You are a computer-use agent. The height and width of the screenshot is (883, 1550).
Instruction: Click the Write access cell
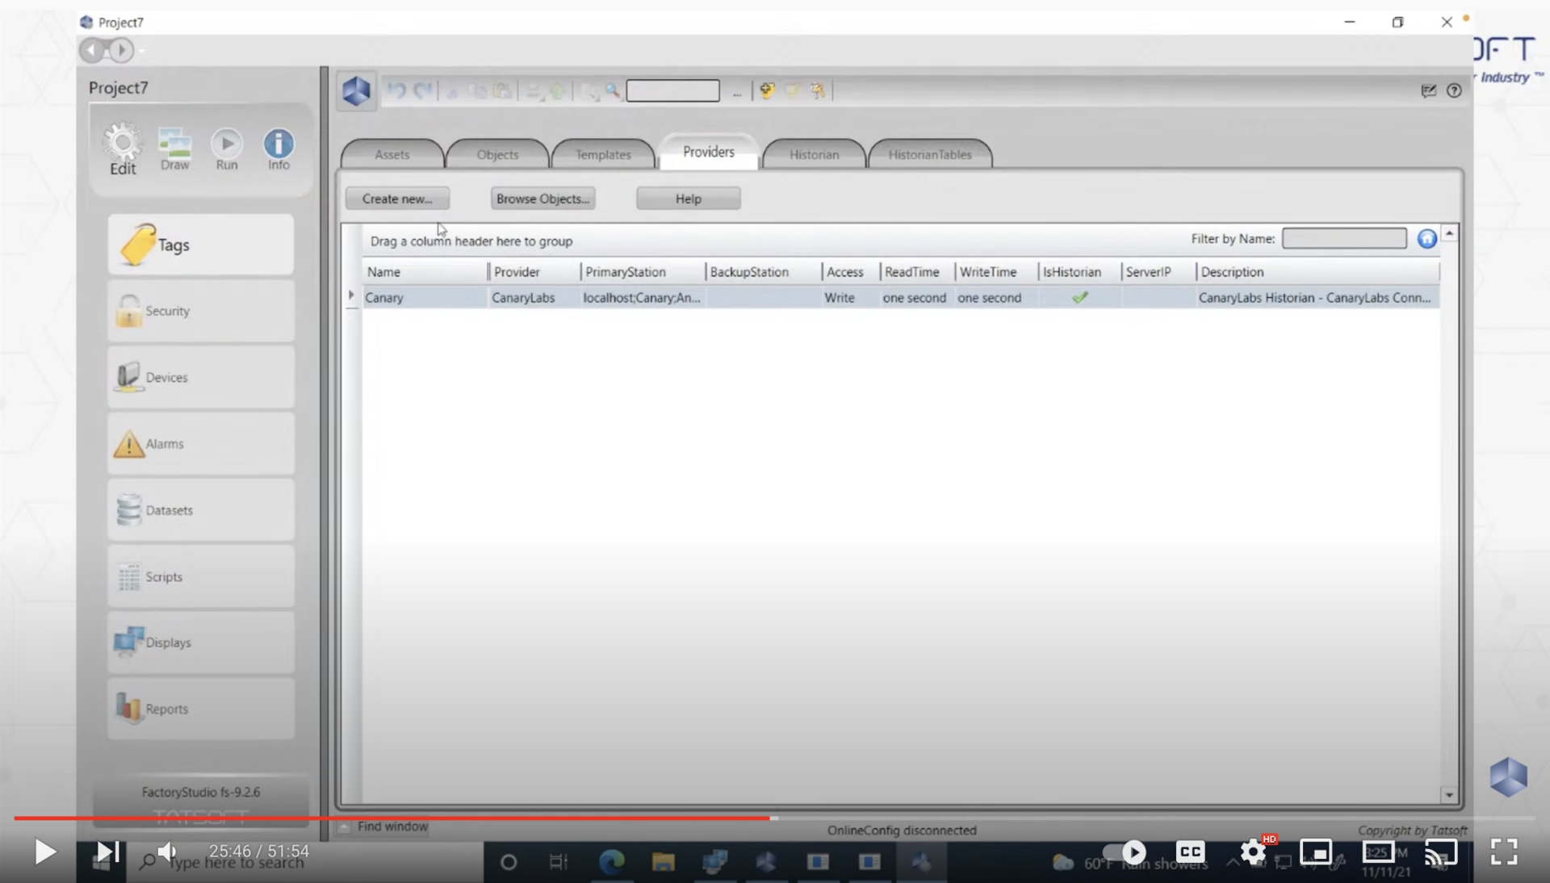point(851,298)
